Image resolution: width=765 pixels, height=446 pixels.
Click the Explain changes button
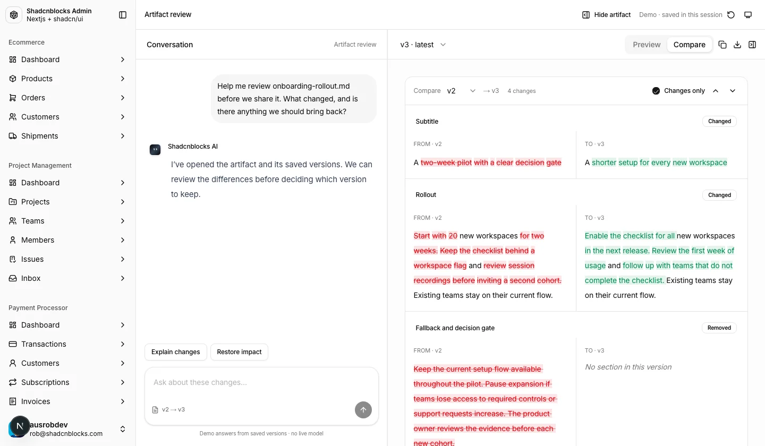(x=176, y=352)
